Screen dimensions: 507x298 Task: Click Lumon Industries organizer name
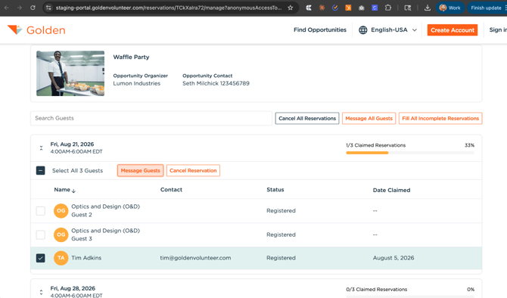tap(136, 83)
